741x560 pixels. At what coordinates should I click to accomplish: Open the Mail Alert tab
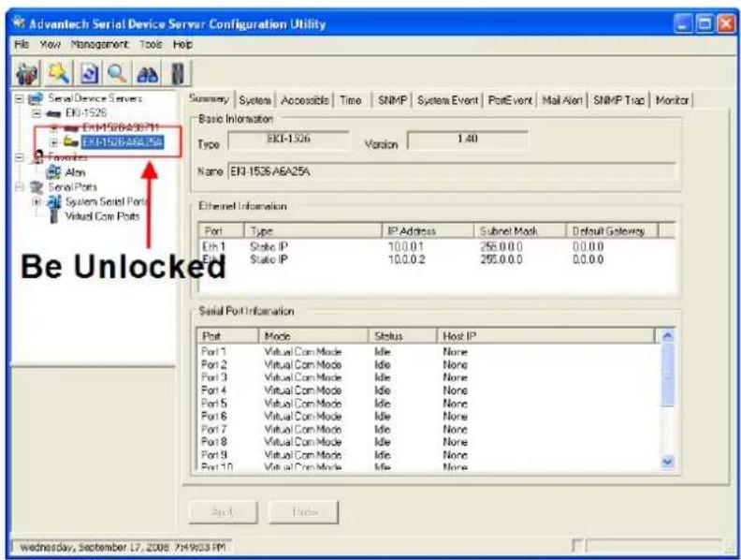[x=562, y=100]
